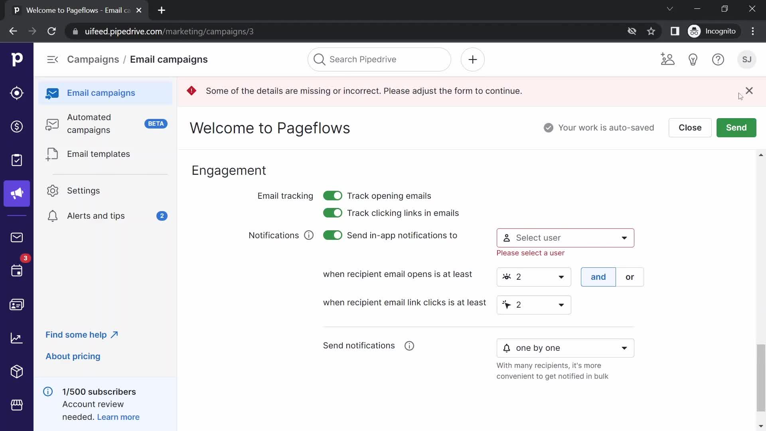Click the Automated campaigns sidebar icon
766x431 pixels.
(x=51, y=124)
